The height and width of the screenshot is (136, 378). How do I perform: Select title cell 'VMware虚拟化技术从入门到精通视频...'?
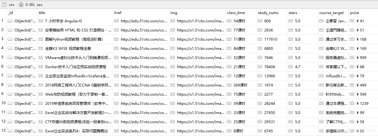point(75,58)
